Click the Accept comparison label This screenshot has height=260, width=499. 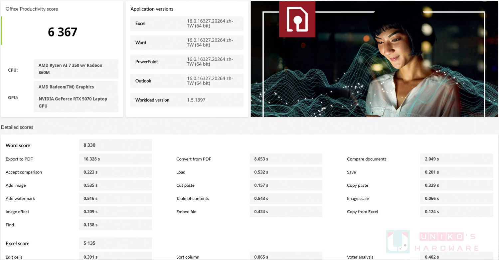24,172
